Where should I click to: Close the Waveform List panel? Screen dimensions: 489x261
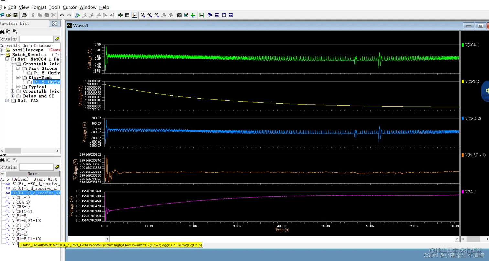[55, 23]
